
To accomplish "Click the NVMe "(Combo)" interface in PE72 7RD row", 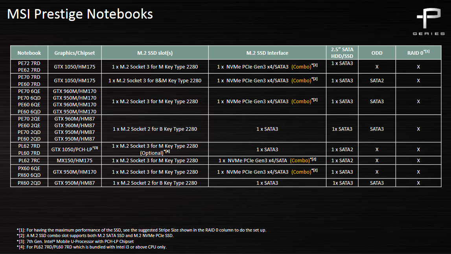I will 267,67.
